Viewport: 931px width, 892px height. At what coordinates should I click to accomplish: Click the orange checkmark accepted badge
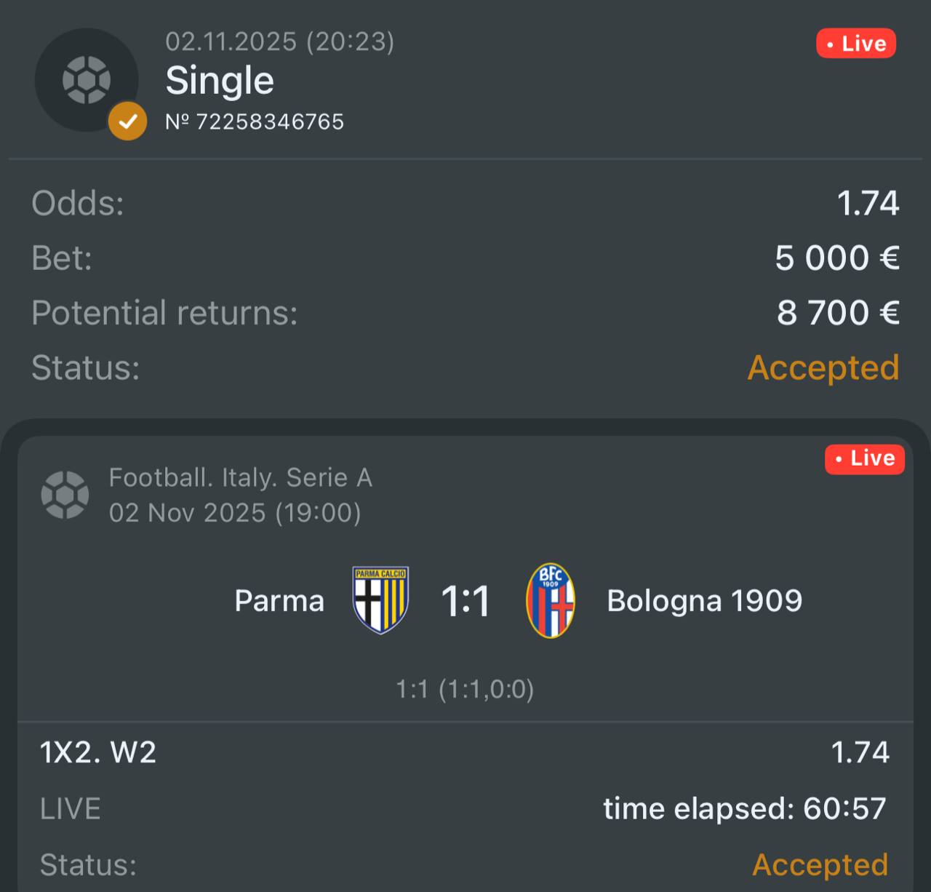coord(128,122)
